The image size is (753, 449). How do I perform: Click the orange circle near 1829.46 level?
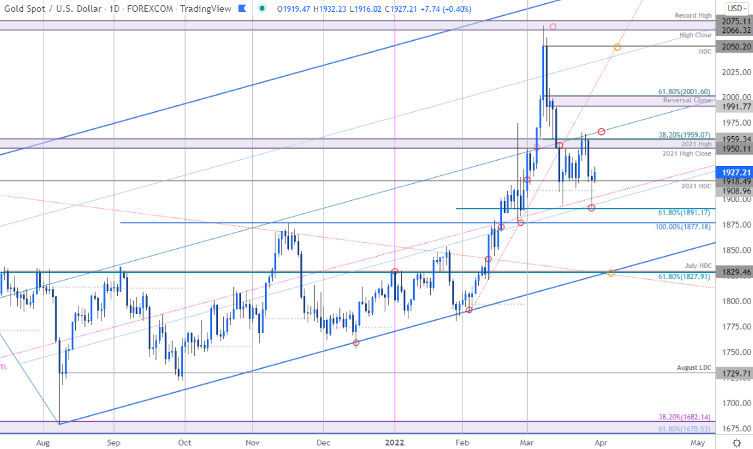[611, 273]
